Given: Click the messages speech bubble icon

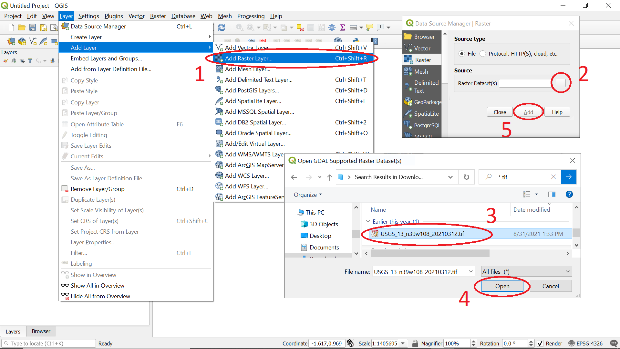Looking at the screenshot, I should click(614, 344).
